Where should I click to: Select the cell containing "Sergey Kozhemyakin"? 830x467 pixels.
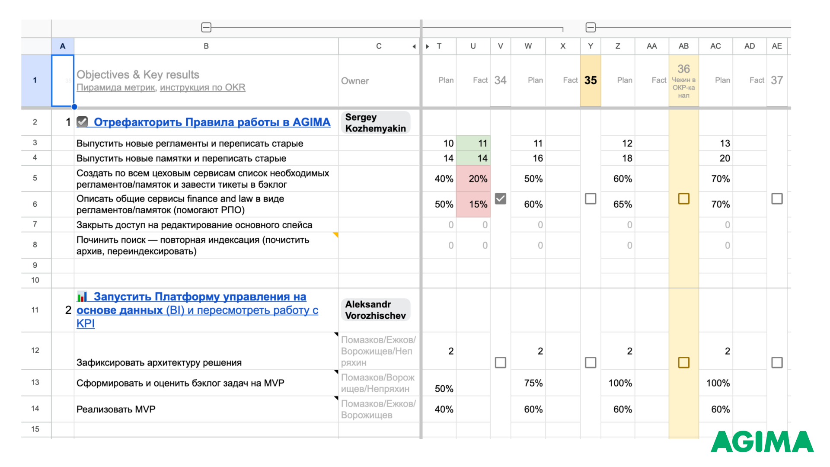375,122
